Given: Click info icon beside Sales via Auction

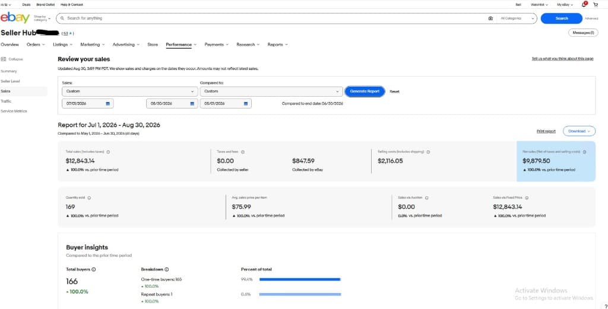Looking at the screenshot, I should click(426, 198).
